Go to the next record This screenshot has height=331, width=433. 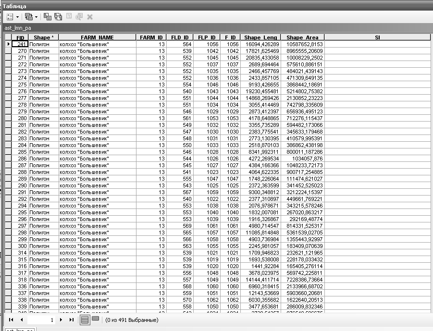[x=61, y=319]
